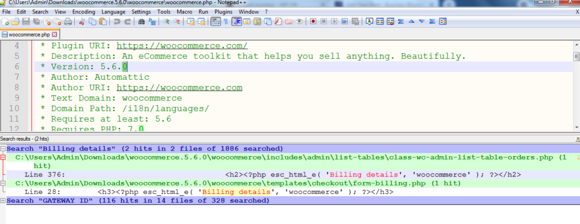This screenshot has width=580, height=224.
Task: Close the woocommerce.php tab
Action: 54,35
